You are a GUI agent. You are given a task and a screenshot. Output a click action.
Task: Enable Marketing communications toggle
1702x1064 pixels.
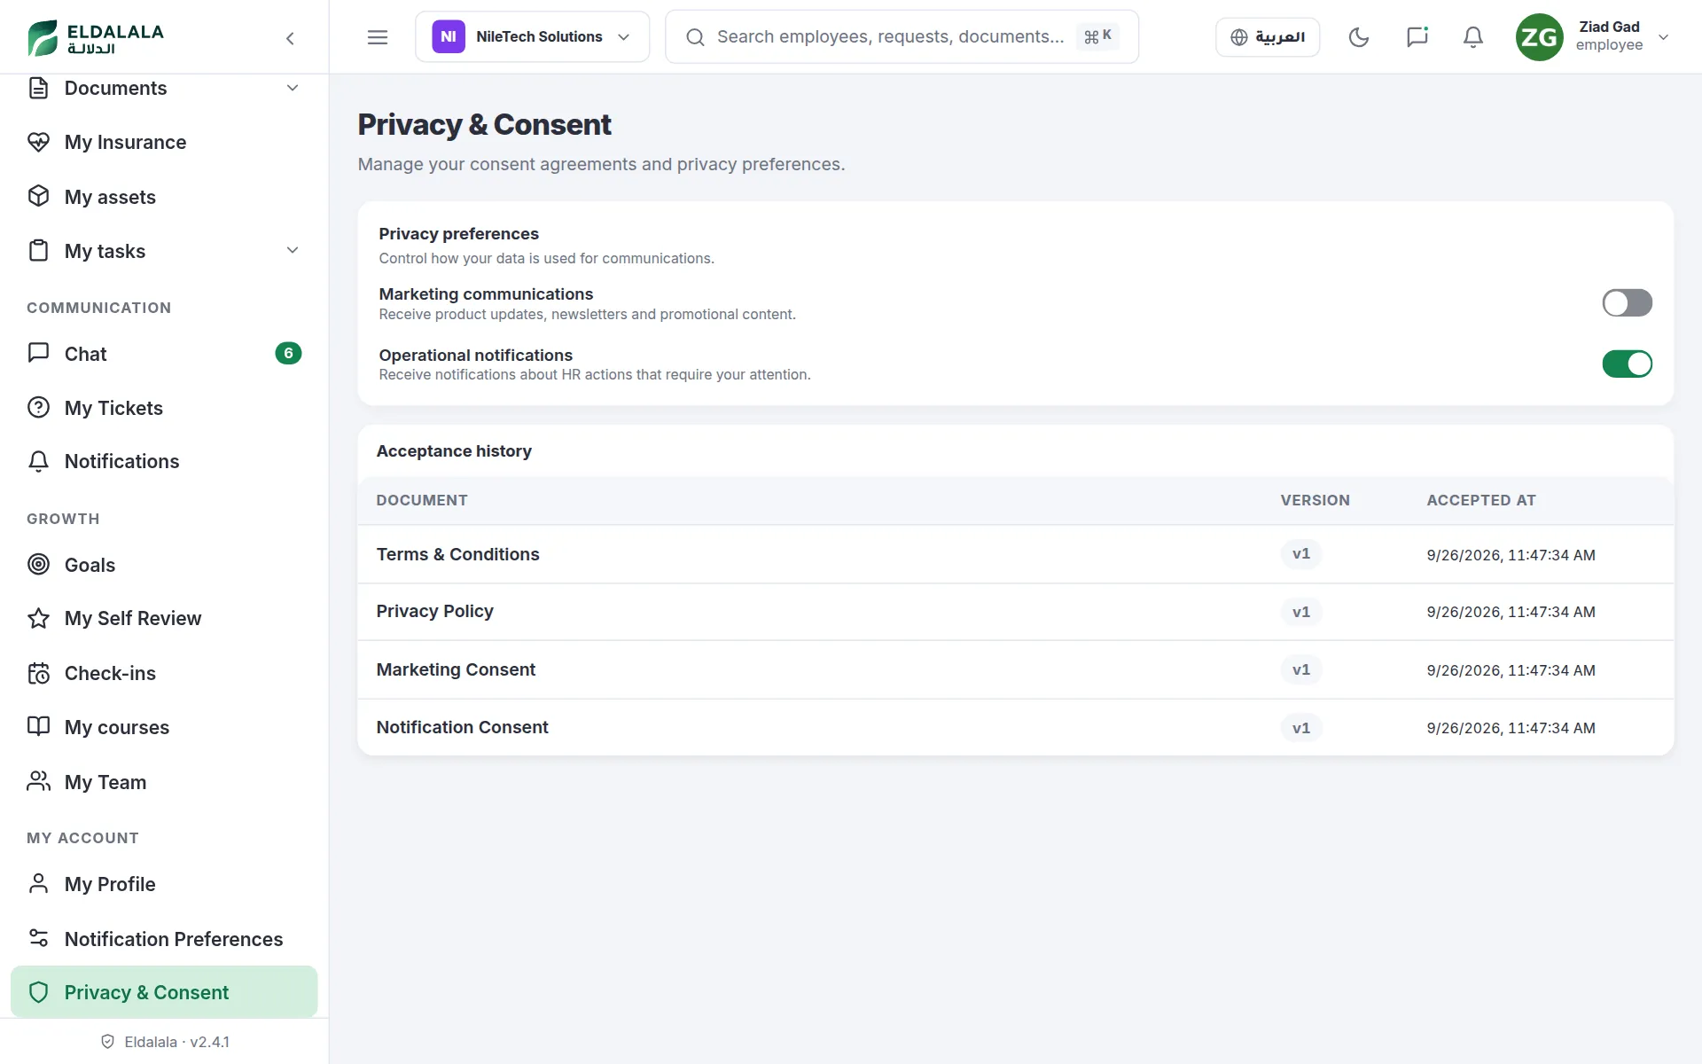pyautogui.click(x=1627, y=303)
